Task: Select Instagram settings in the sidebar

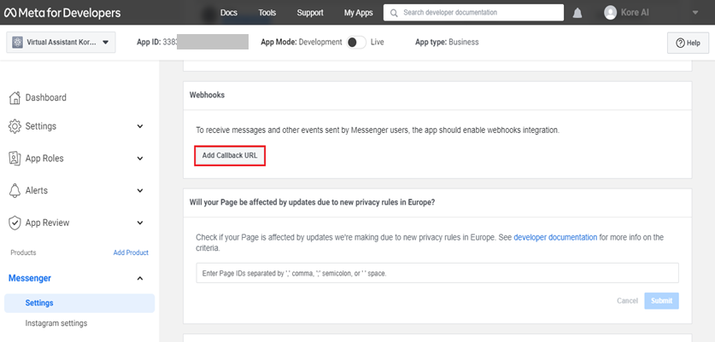Action: pyautogui.click(x=56, y=323)
